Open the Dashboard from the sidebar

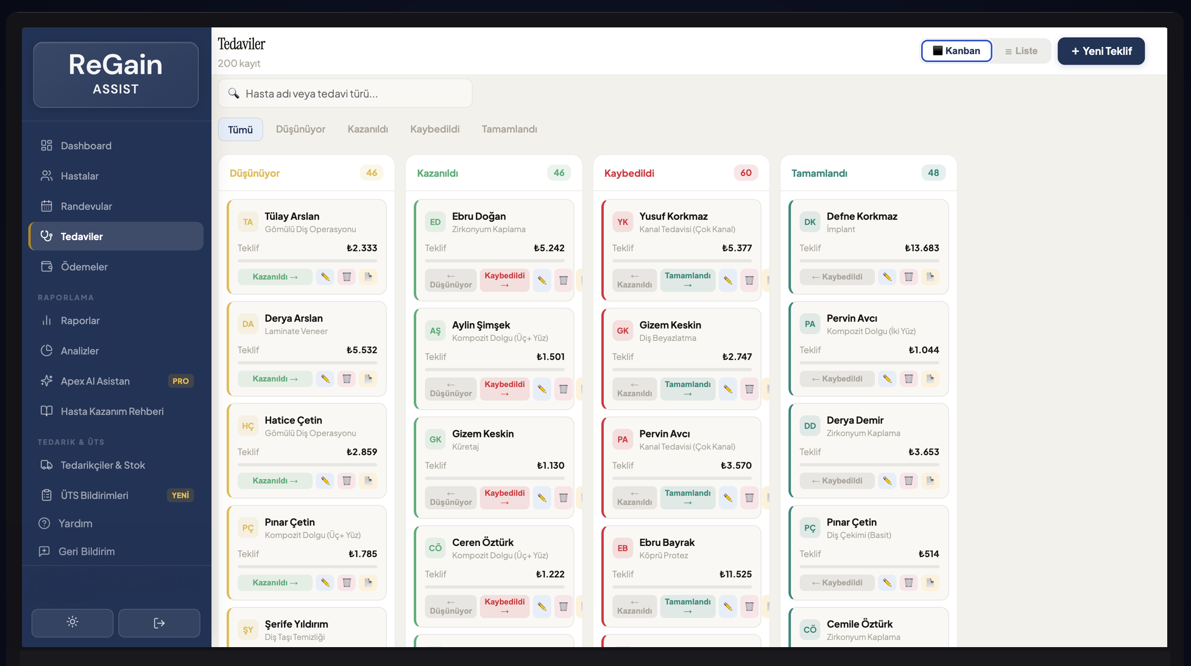tap(85, 146)
